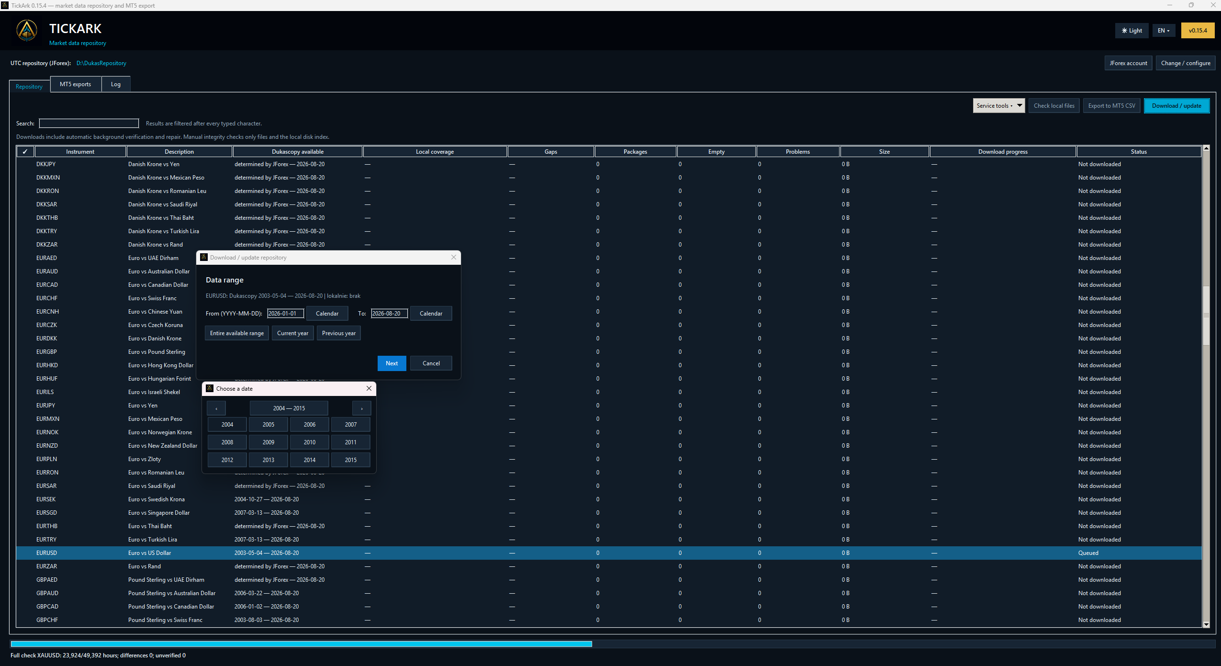Pick year 2013 in date chooser
1221x666 pixels.
tap(269, 460)
